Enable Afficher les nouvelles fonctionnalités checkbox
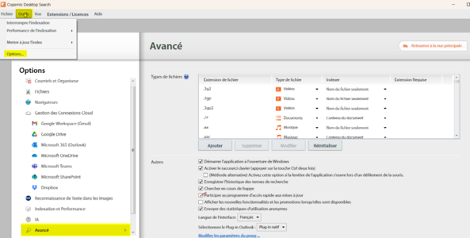Viewport: 470px width, 238px height. pos(201,202)
